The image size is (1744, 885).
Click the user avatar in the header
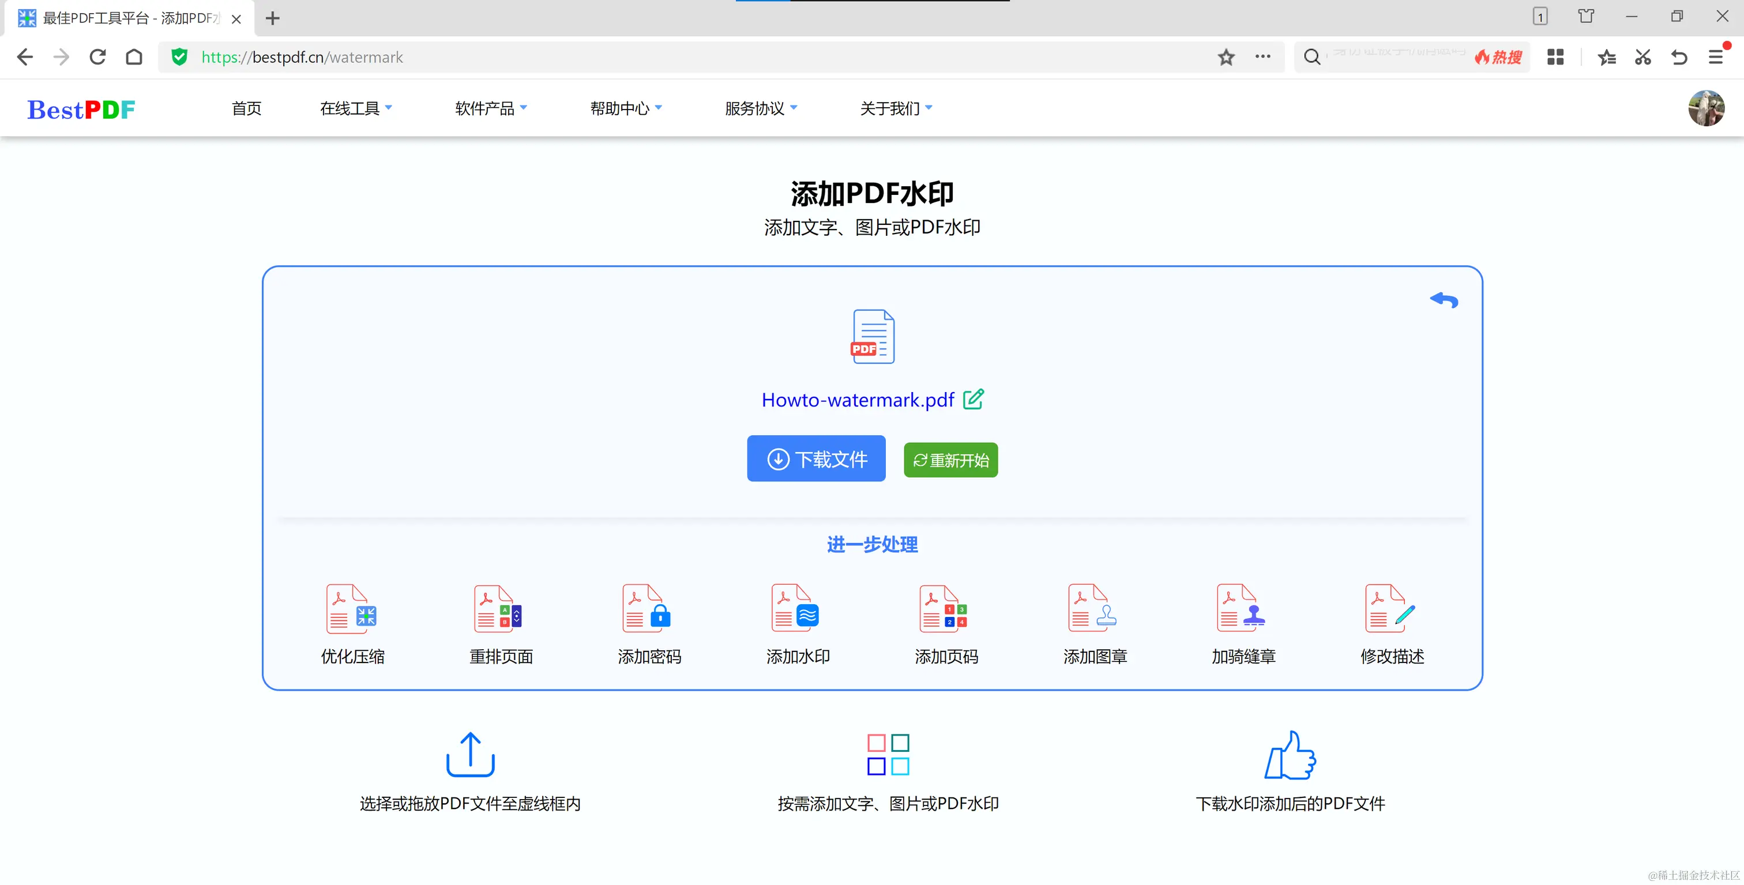point(1705,108)
